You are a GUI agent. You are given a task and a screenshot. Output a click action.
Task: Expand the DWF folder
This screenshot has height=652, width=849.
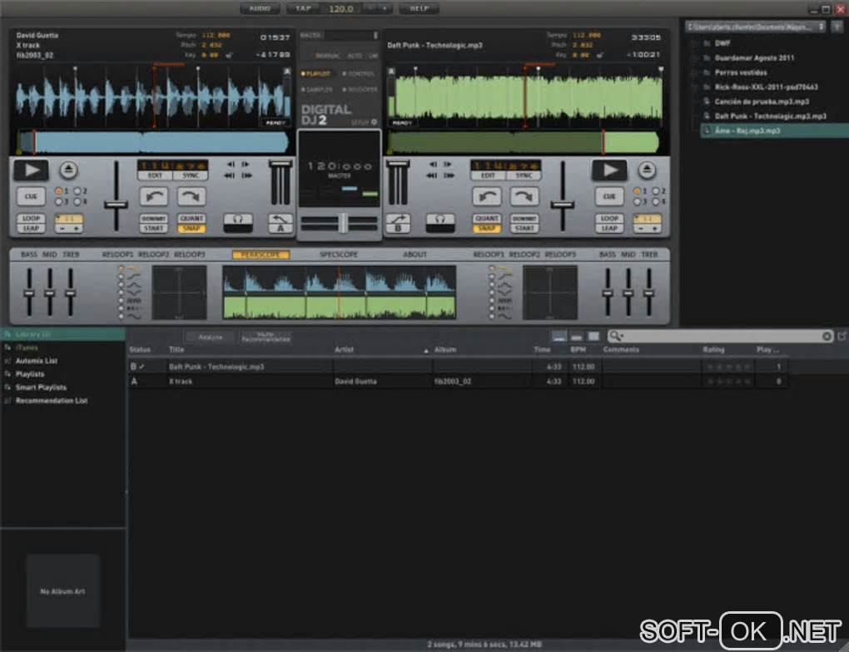(695, 43)
